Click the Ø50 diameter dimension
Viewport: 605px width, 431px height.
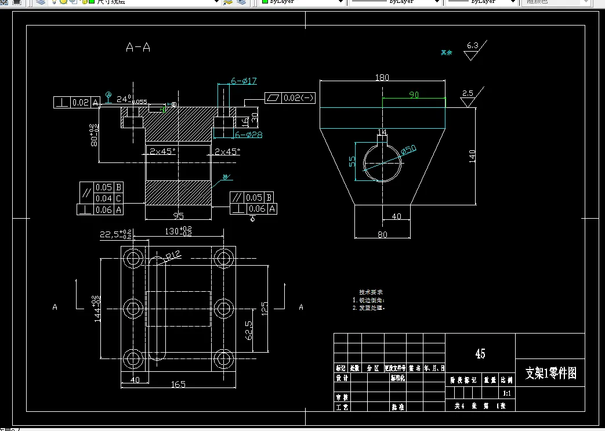(x=407, y=150)
